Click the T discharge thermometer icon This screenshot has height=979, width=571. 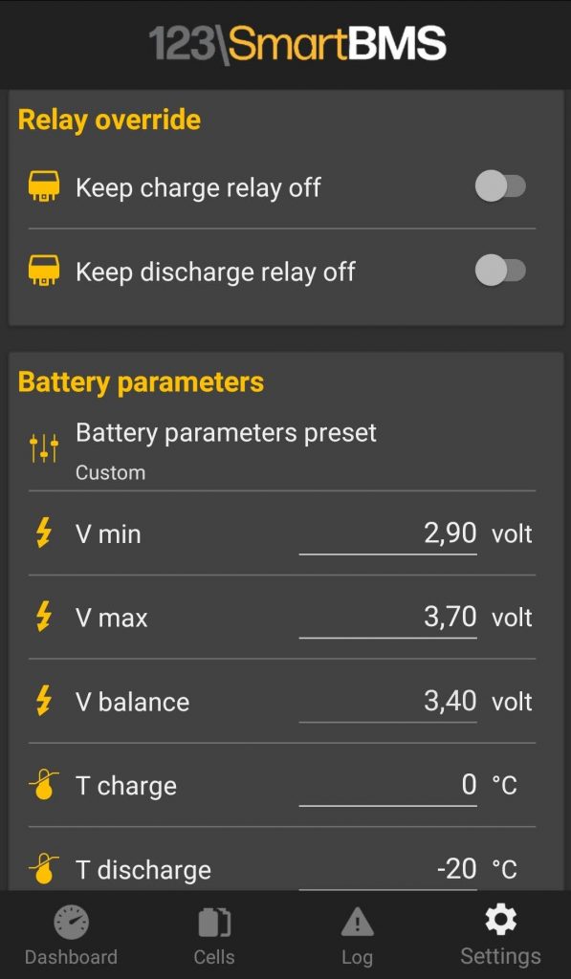point(44,869)
